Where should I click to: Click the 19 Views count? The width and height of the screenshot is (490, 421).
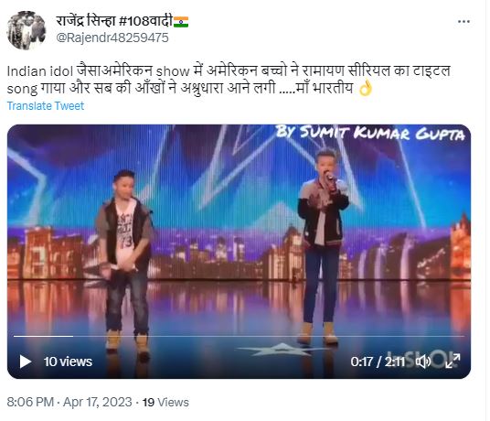pos(165,402)
